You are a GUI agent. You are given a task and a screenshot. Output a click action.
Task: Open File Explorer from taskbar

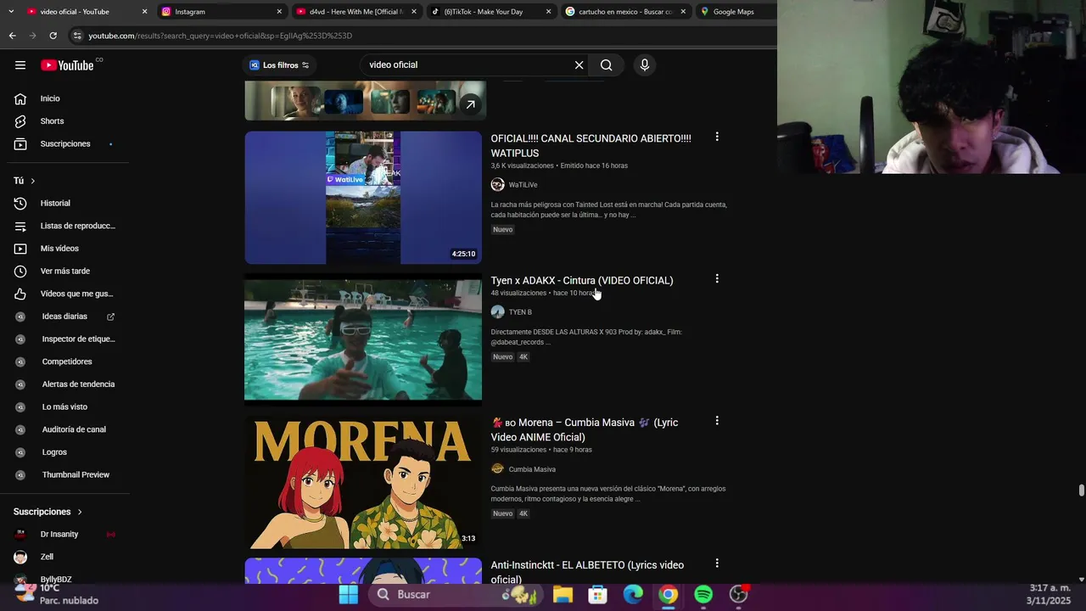pos(563,595)
